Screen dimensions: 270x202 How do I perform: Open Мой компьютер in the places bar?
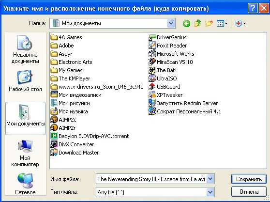tap(25, 153)
